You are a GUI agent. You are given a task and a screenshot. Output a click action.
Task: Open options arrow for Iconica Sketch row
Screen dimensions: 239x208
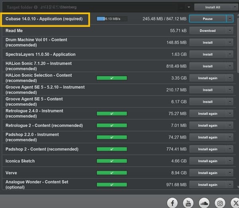[x=230, y=161]
